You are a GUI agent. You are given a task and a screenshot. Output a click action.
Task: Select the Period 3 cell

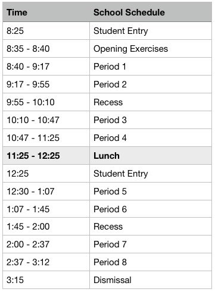click(x=151, y=120)
